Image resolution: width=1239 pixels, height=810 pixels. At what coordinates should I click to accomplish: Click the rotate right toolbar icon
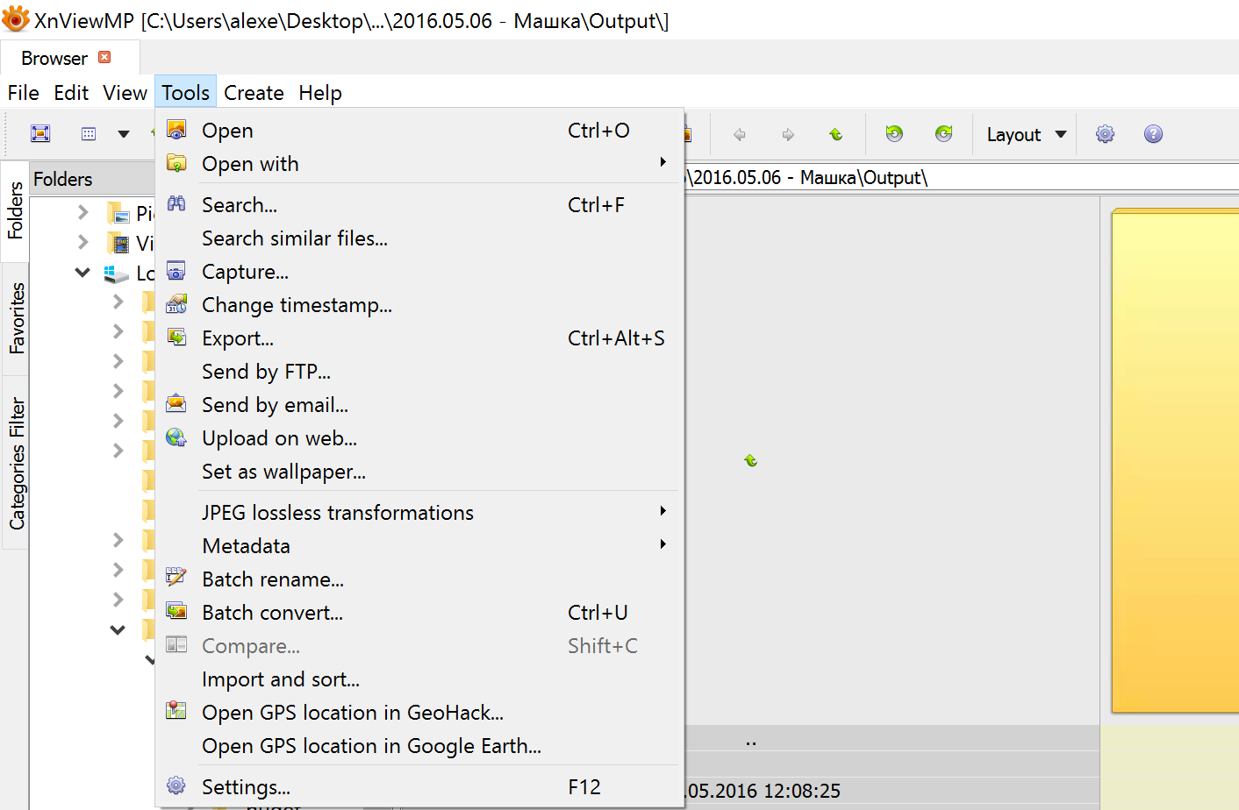944,133
